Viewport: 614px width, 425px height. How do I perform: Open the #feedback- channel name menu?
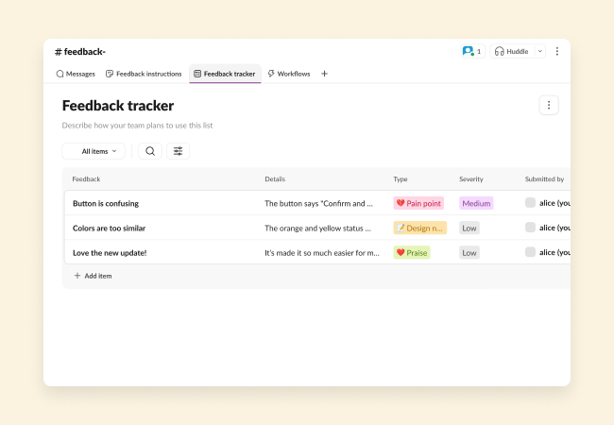point(80,51)
